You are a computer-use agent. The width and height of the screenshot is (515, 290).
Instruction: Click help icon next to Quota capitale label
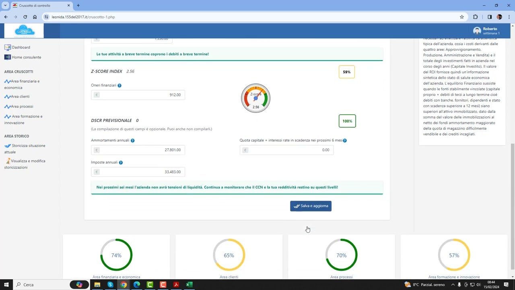pyautogui.click(x=345, y=141)
